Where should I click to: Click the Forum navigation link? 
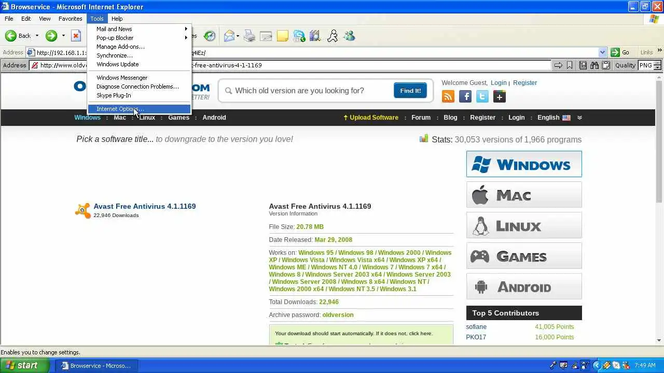421,118
